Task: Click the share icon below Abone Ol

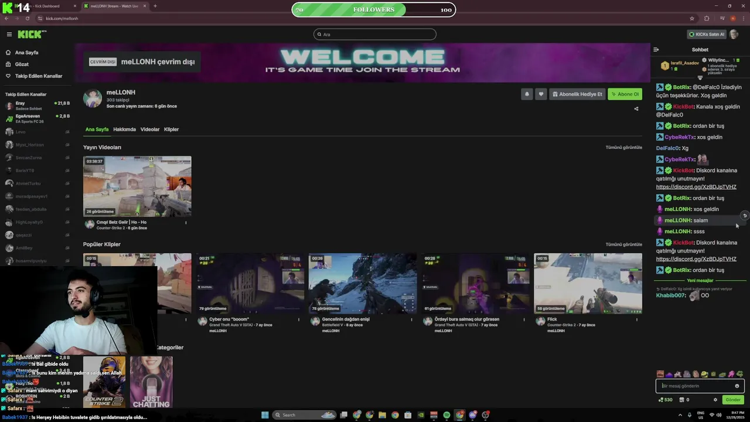Action: pyautogui.click(x=636, y=108)
